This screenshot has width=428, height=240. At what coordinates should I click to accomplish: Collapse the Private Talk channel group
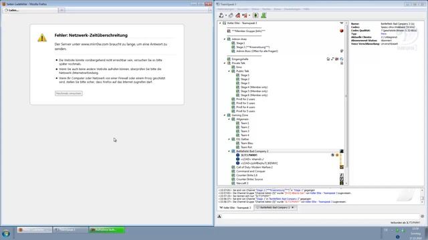(225, 63)
